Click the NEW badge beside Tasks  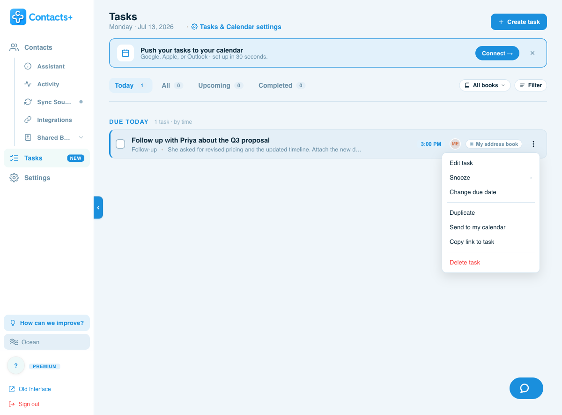[76, 158]
